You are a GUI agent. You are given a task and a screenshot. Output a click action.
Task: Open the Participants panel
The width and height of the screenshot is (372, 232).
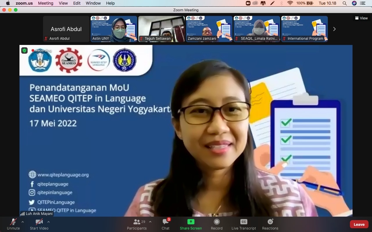(x=137, y=224)
